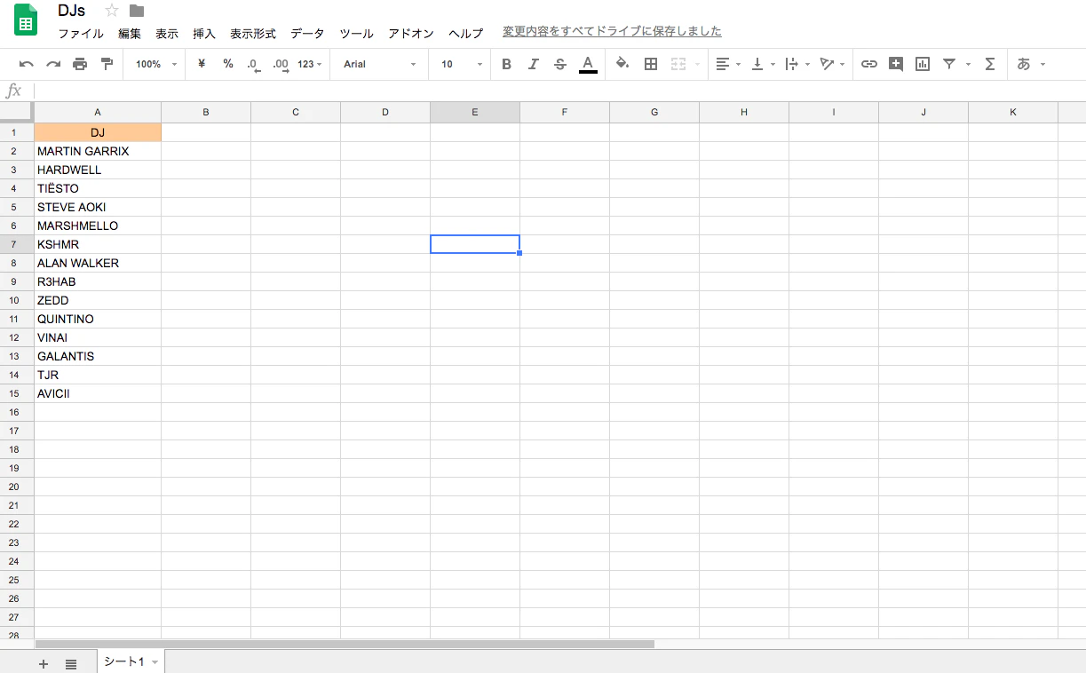Screen dimensions: 1086x673
Task: Open the ファイル menu
Action: pos(81,34)
